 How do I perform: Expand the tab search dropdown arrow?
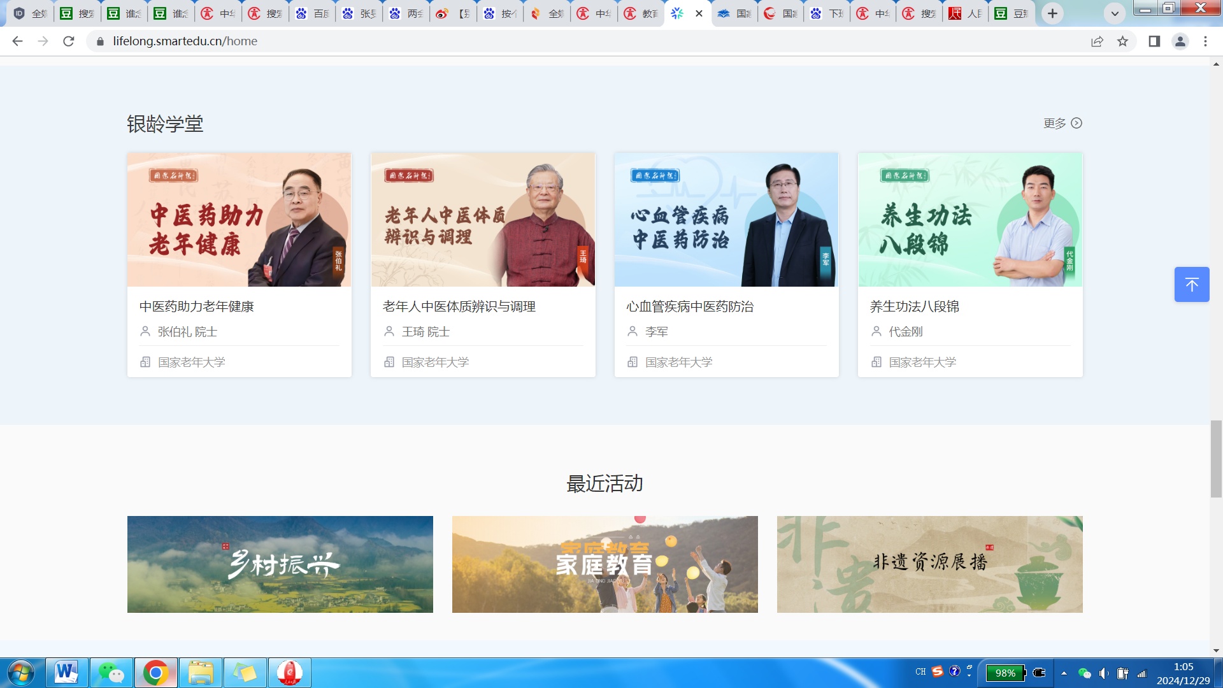tap(1115, 13)
